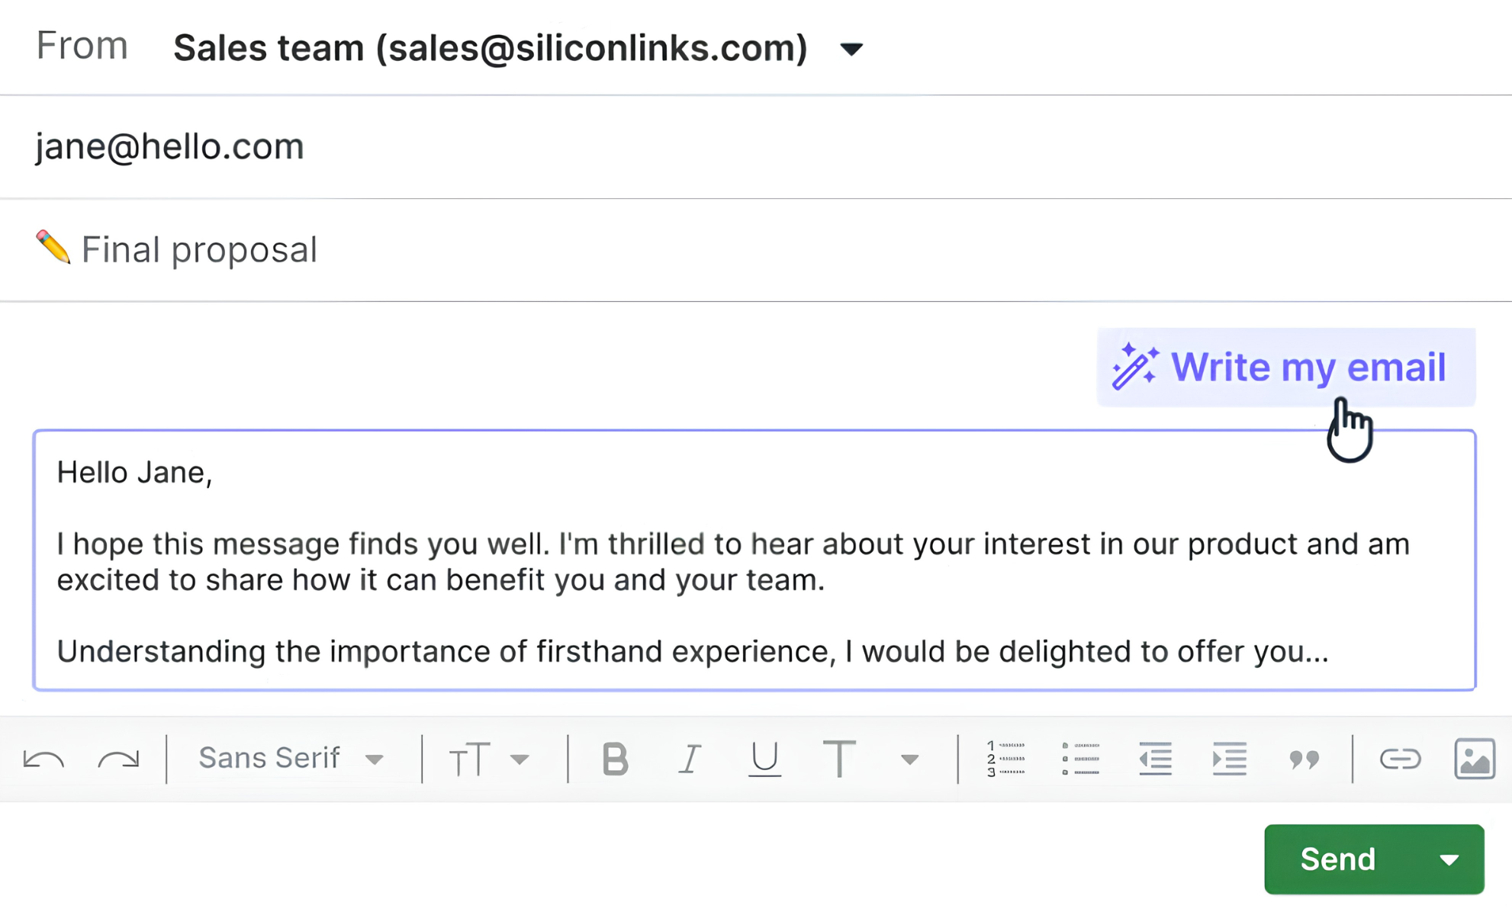The image size is (1512, 915).
Task: Click the Write my email button
Action: pos(1286,368)
